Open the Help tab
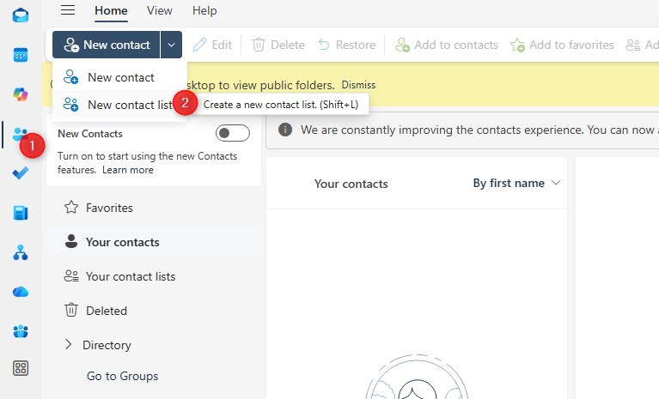The height and width of the screenshot is (399, 659). [204, 10]
